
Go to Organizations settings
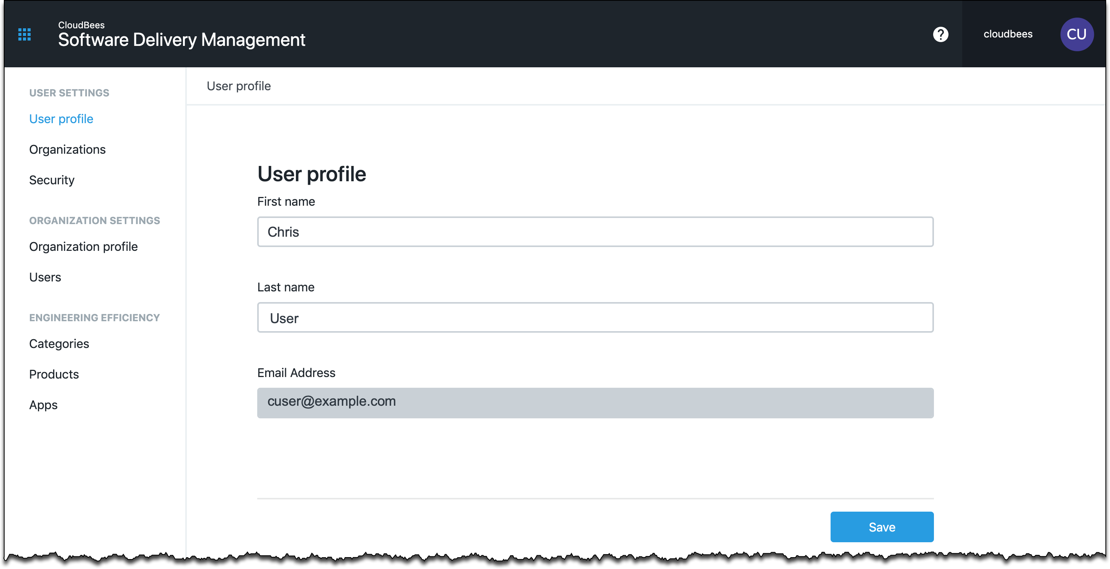pyautogui.click(x=67, y=150)
